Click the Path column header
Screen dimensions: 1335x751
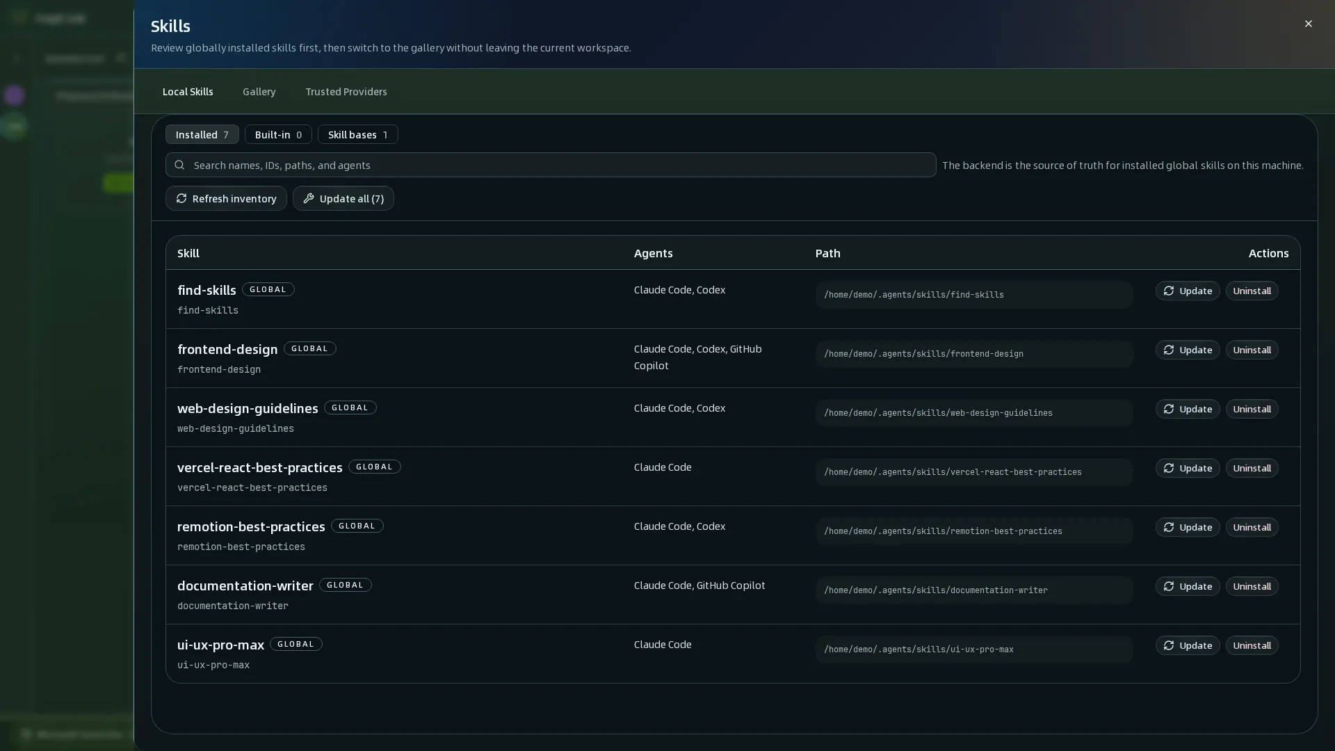pyautogui.click(x=827, y=253)
